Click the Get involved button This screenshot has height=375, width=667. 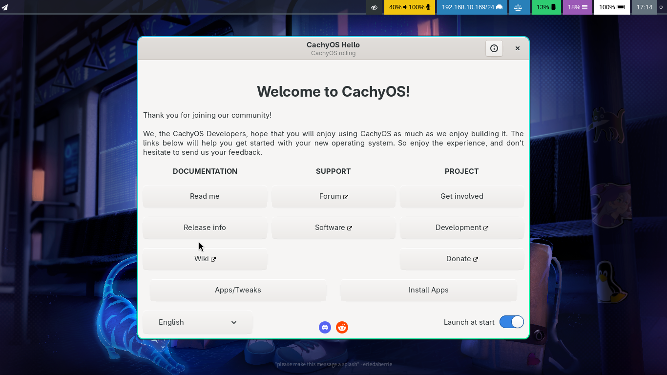point(462,196)
